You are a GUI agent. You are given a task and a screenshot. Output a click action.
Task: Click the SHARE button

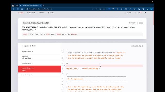click(x=128, y=13)
